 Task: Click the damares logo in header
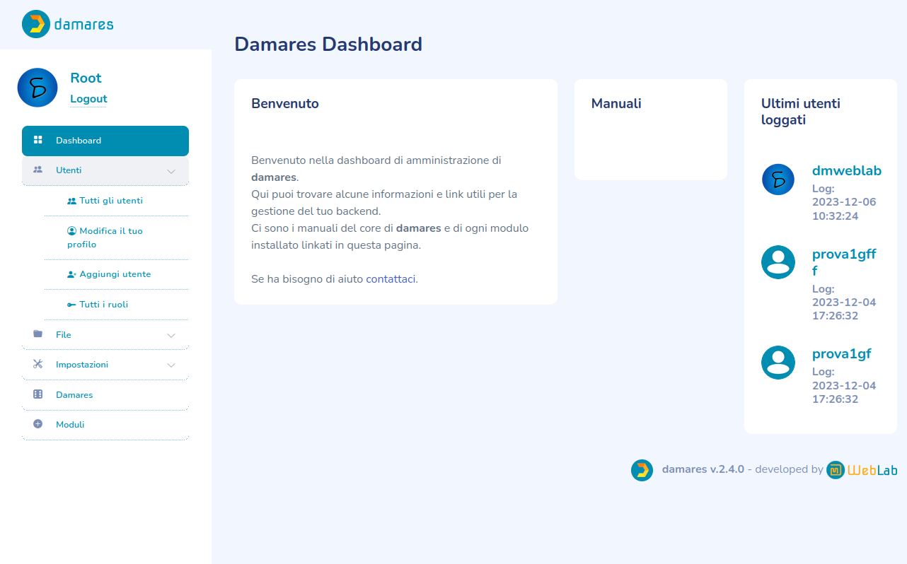click(x=68, y=24)
